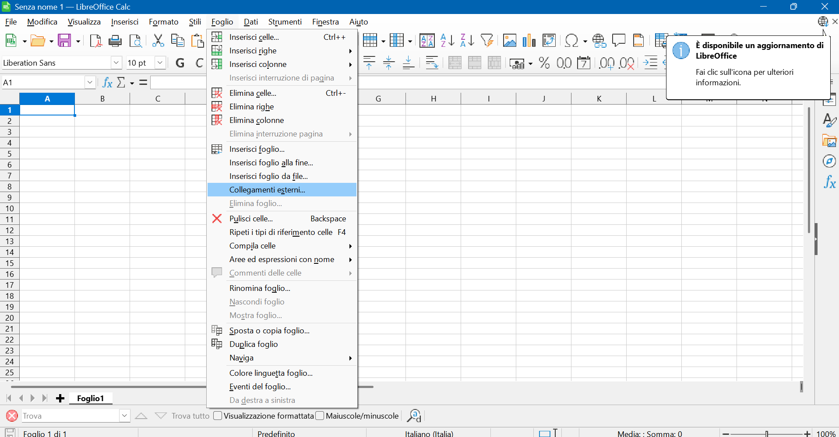Viewport: 839px width, 437px height.
Task: Click the zoom slider in status bar
Action: pyautogui.click(x=766, y=434)
